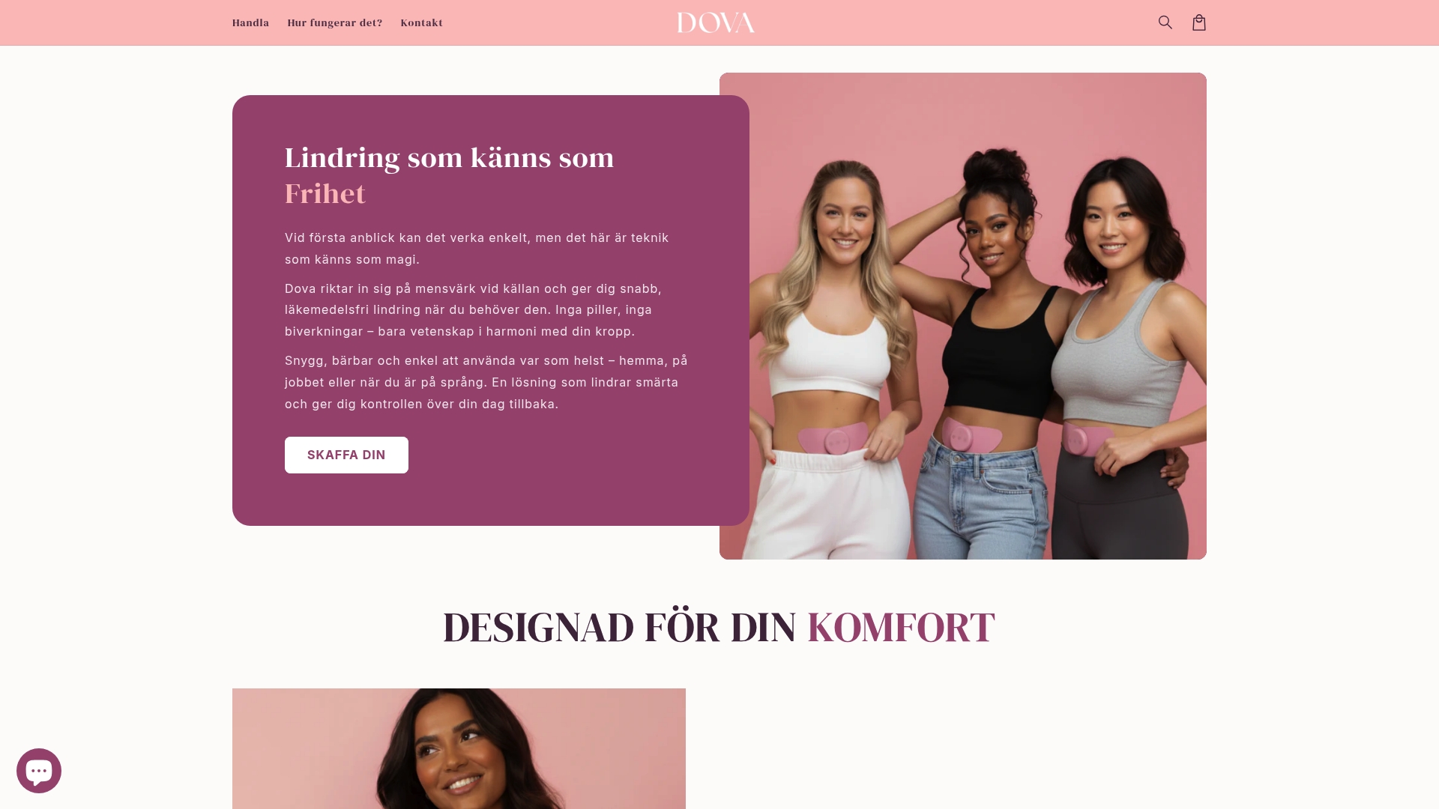This screenshot has width=1439, height=809.
Task: Open the Handla menu item
Action: click(250, 22)
